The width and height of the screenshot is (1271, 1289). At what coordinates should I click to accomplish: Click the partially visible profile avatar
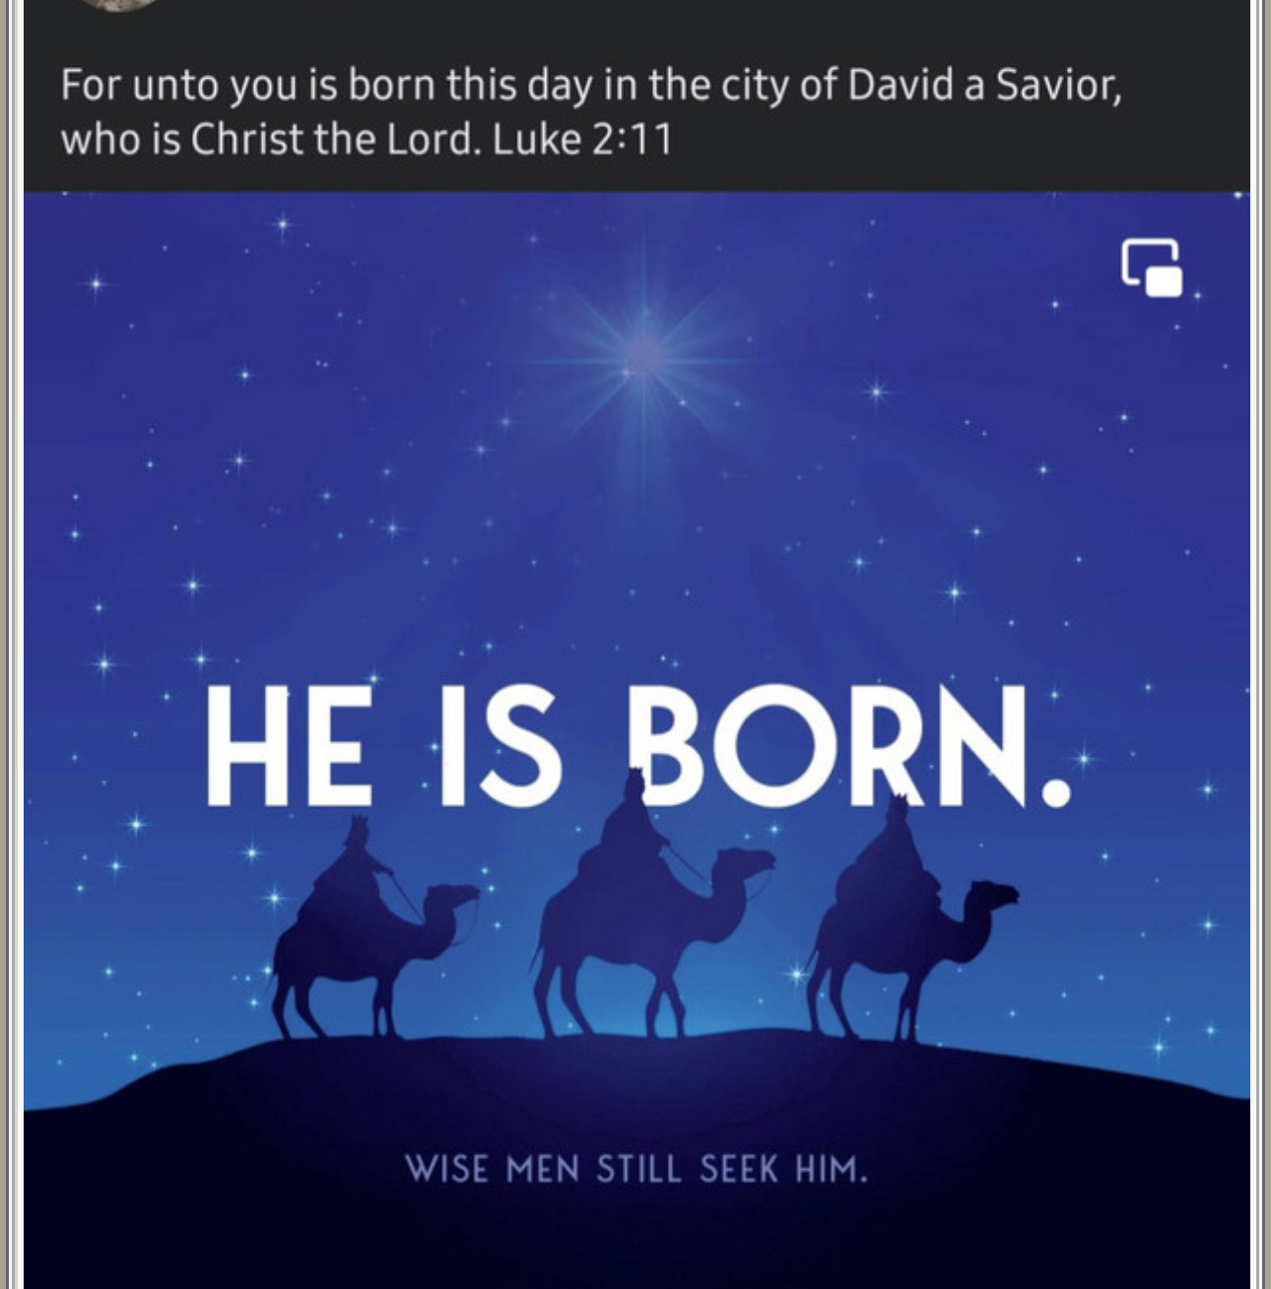(x=119, y=4)
